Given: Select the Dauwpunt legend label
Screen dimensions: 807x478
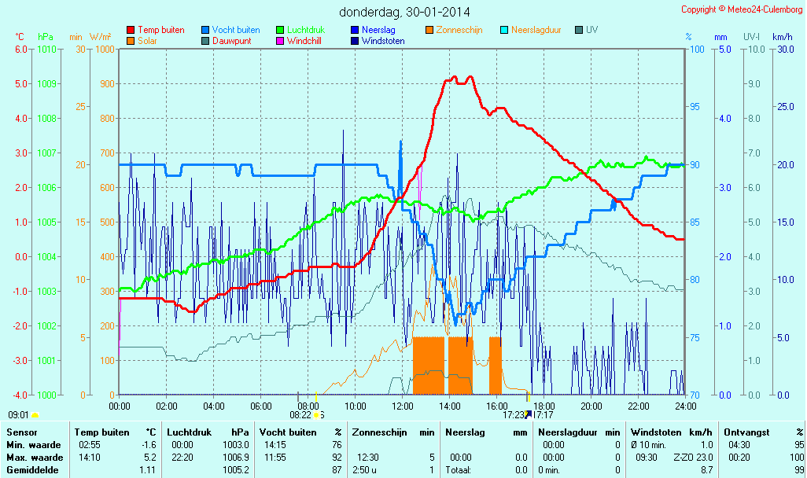Looking at the screenshot, I should tap(231, 41).
